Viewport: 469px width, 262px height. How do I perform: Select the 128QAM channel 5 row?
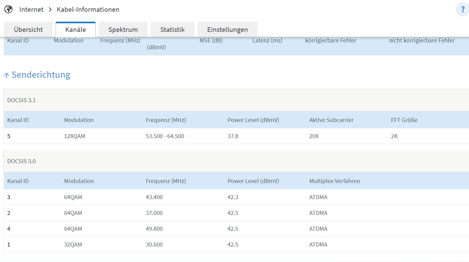click(75, 136)
